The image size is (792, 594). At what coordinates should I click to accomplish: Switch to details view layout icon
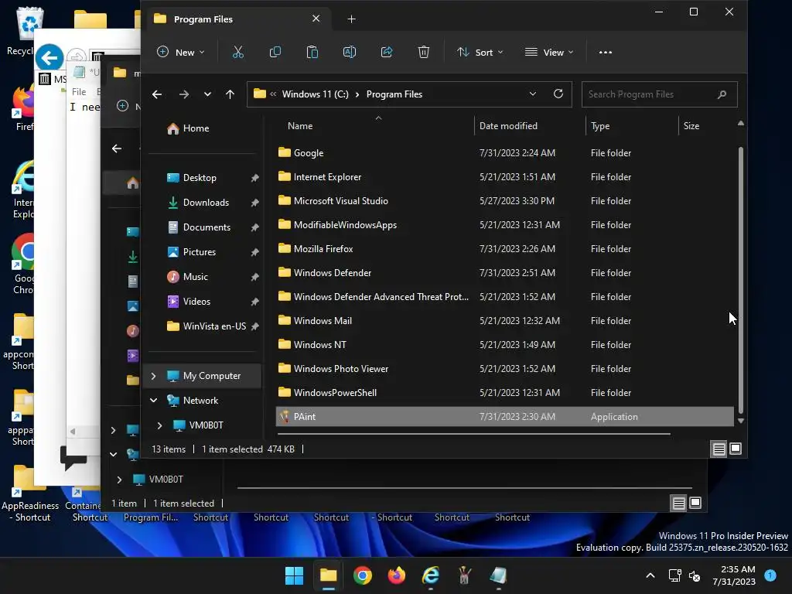[x=719, y=449]
